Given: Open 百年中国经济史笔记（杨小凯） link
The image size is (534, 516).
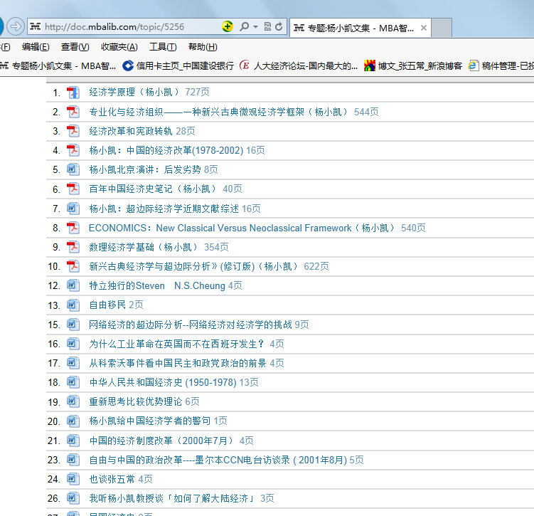Looking at the screenshot, I should pyautogui.click(x=153, y=189).
